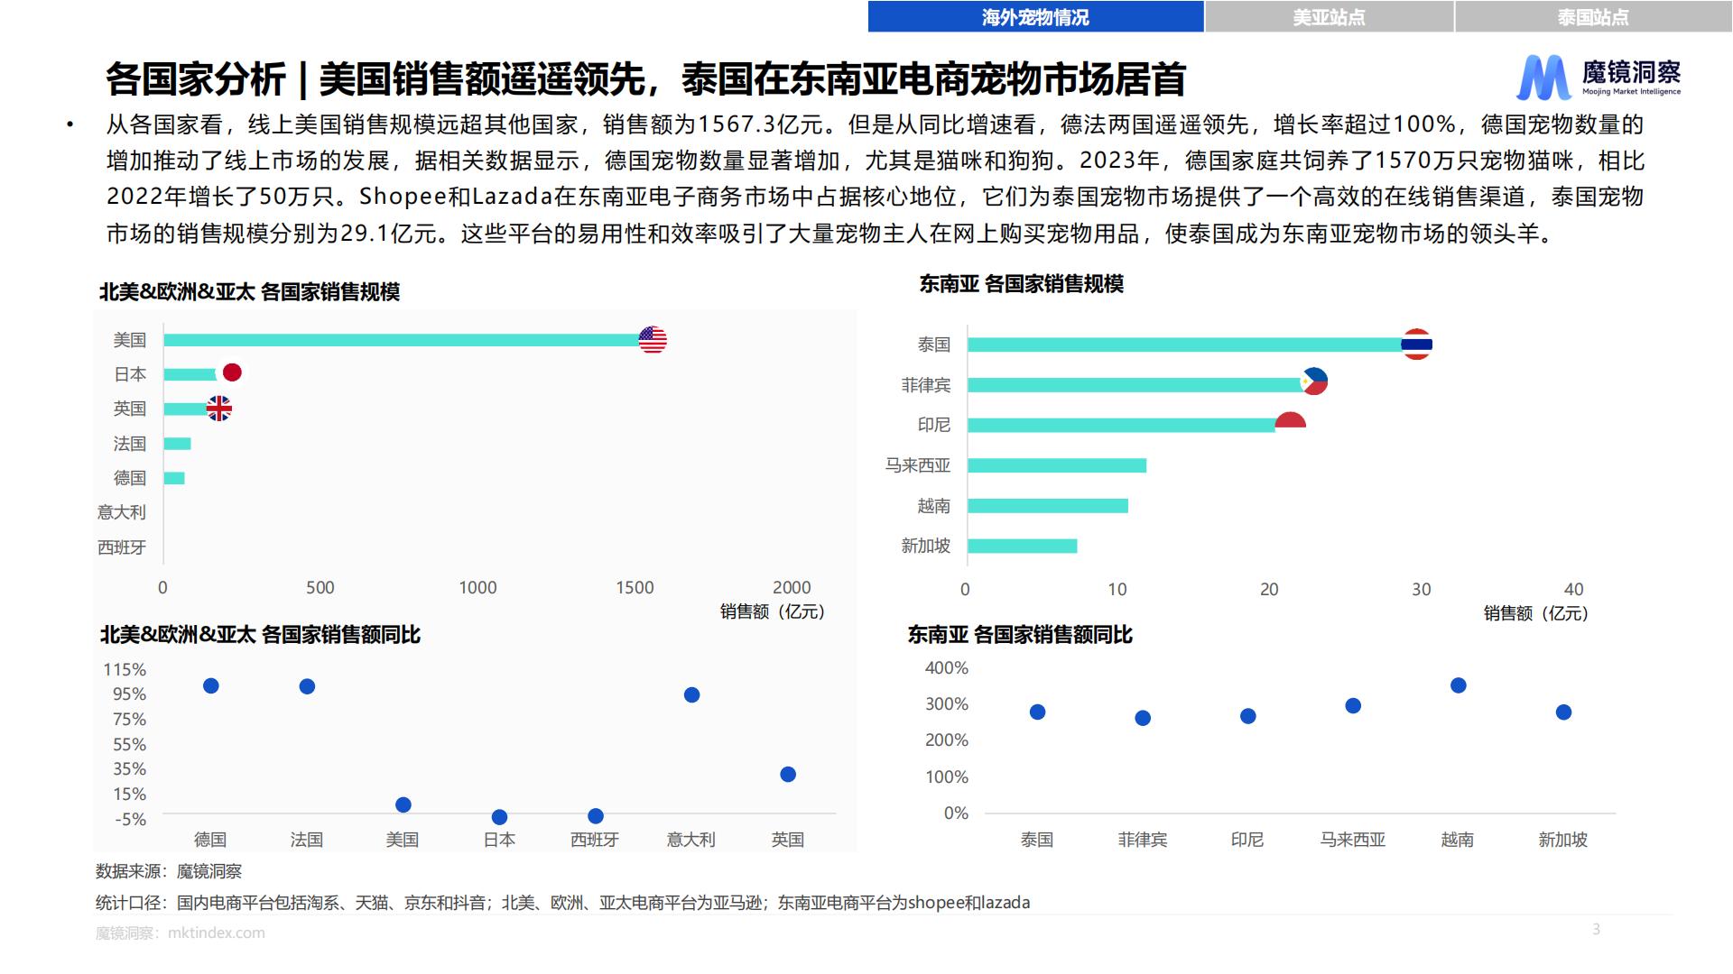Viewport: 1733px width, 974px height.
Task: Click the 新加坡 growth data point
Action: (1563, 712)
